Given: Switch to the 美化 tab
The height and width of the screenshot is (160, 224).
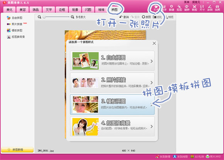Looking at the screenshot, I should coord(9,10).
